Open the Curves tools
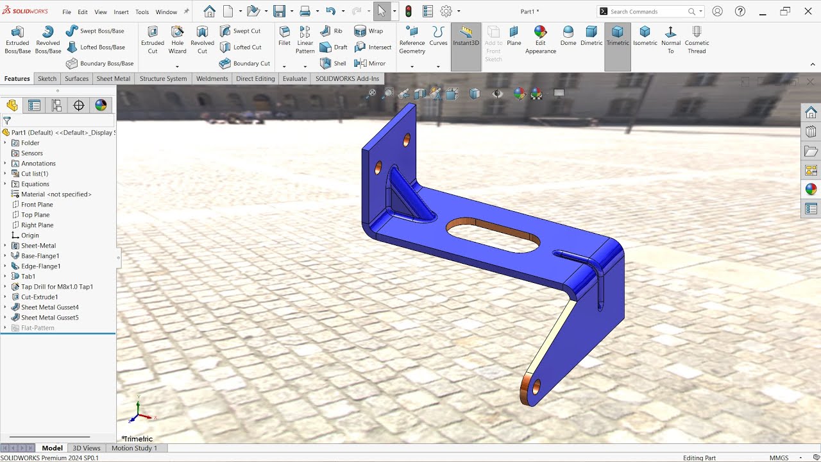The image size is (821, 462). tap(438, 36)
